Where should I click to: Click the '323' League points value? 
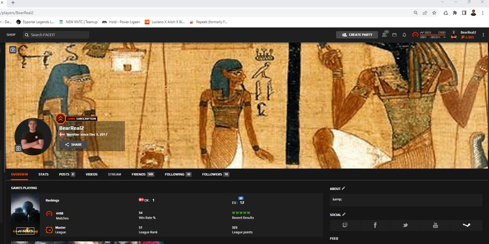coord(235,227)
